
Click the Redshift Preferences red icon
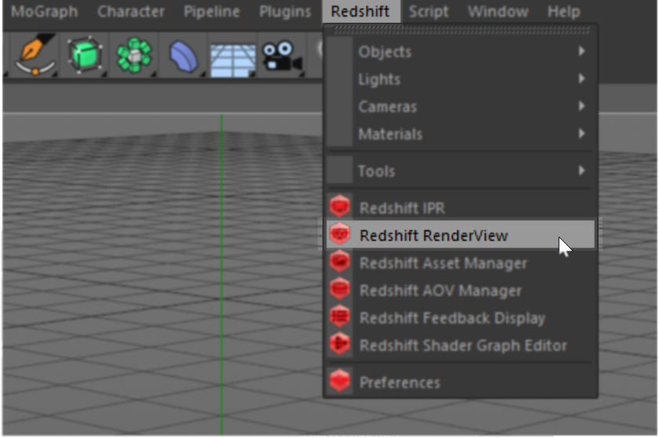pyautogui.click(x=340, y=382)
